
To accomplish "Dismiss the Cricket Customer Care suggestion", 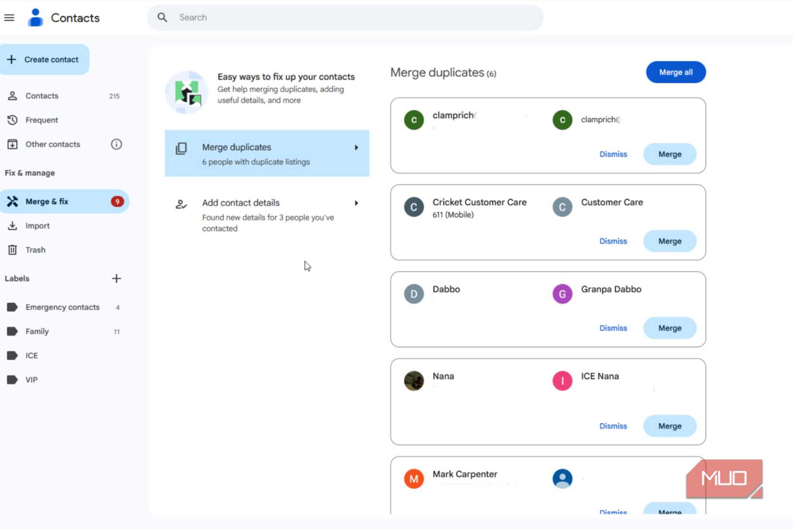I will pyautogui.click(x=613, y=241).
